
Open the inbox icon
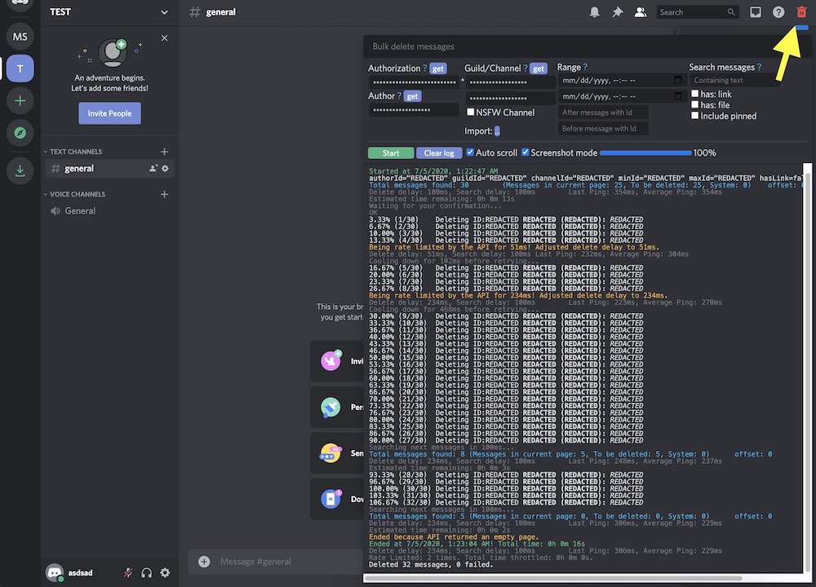pyautogui.click(x=756, y=12)
